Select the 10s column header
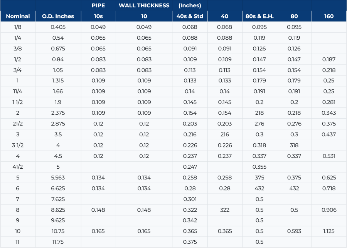Image resolution: width=347 pixels, height=248 pixels. pyautogui.click(x=98, y=16)
